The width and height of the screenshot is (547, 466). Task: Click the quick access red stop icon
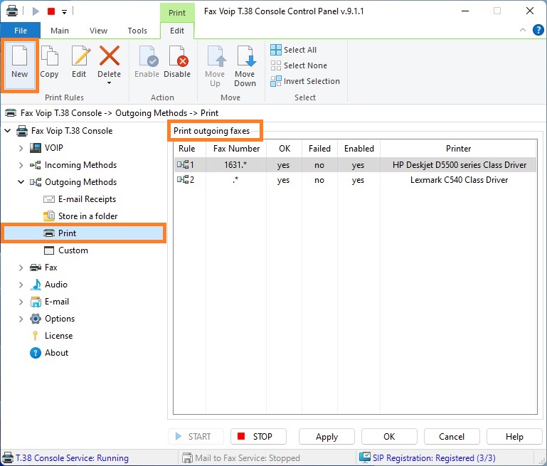tap(51, 11)
